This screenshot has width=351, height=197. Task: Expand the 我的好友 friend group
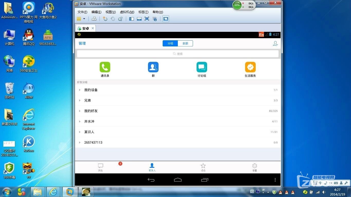click(91, 111)
